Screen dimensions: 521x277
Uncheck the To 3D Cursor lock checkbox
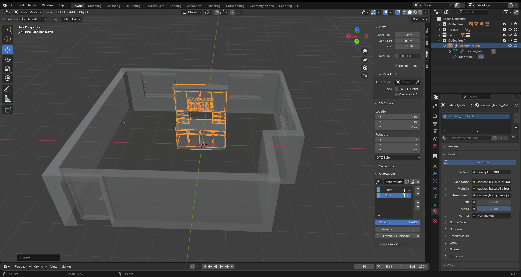(397, 89)
